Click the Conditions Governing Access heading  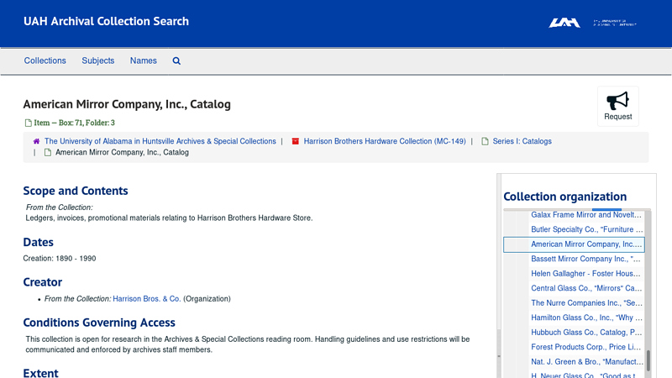(99, 323)
